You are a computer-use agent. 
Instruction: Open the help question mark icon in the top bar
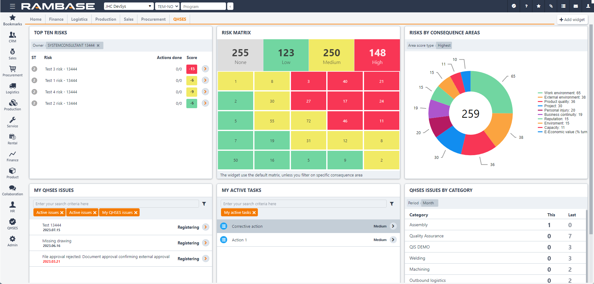(526, 6)
